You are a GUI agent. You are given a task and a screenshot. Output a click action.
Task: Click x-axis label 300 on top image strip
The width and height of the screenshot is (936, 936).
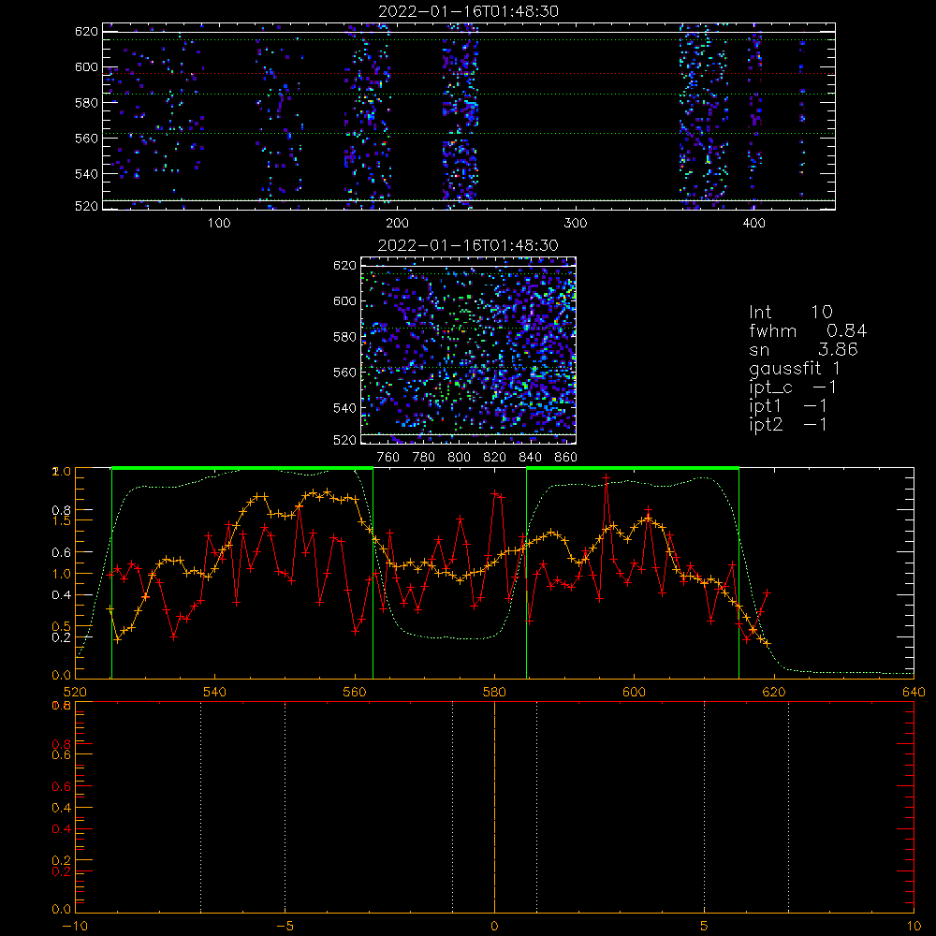point(576,224)
